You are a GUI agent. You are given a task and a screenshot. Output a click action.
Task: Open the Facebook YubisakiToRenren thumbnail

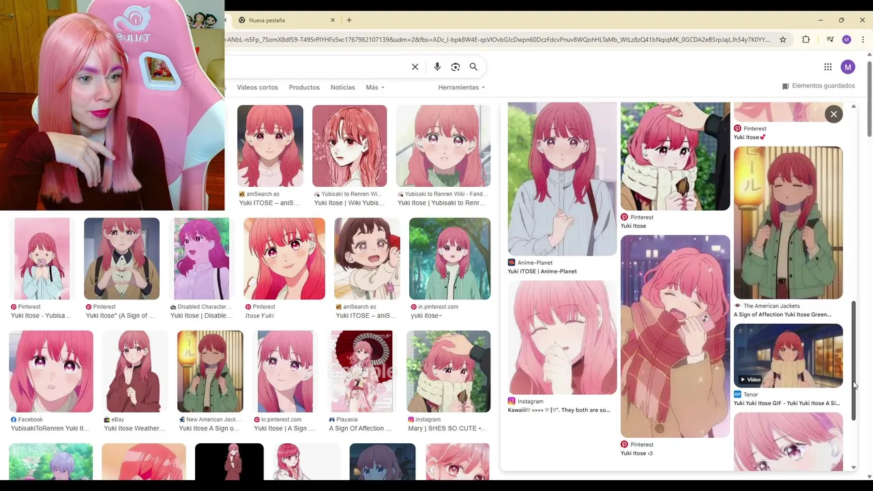(x=51, y=372)
